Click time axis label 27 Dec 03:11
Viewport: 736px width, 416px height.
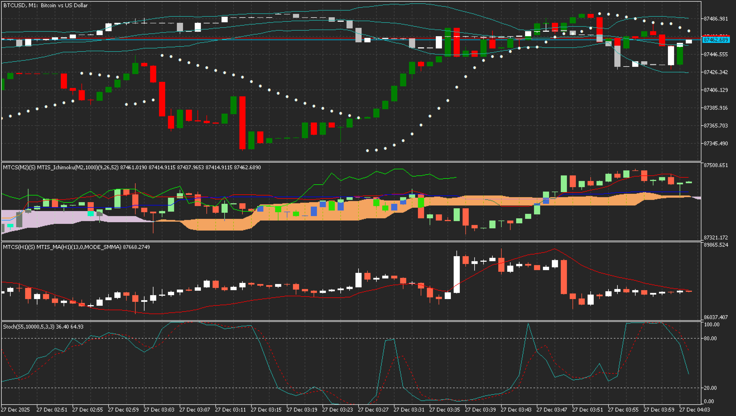click(x=230, y=410)
